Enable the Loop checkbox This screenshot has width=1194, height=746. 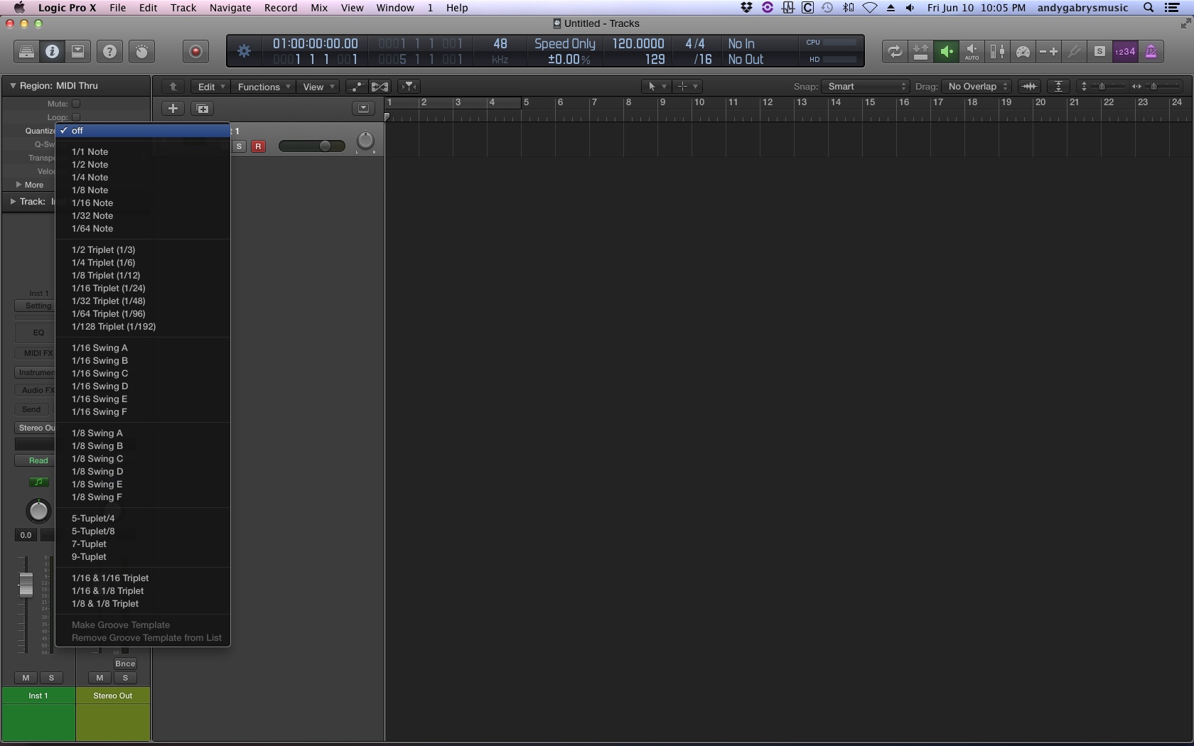(76, 117)
